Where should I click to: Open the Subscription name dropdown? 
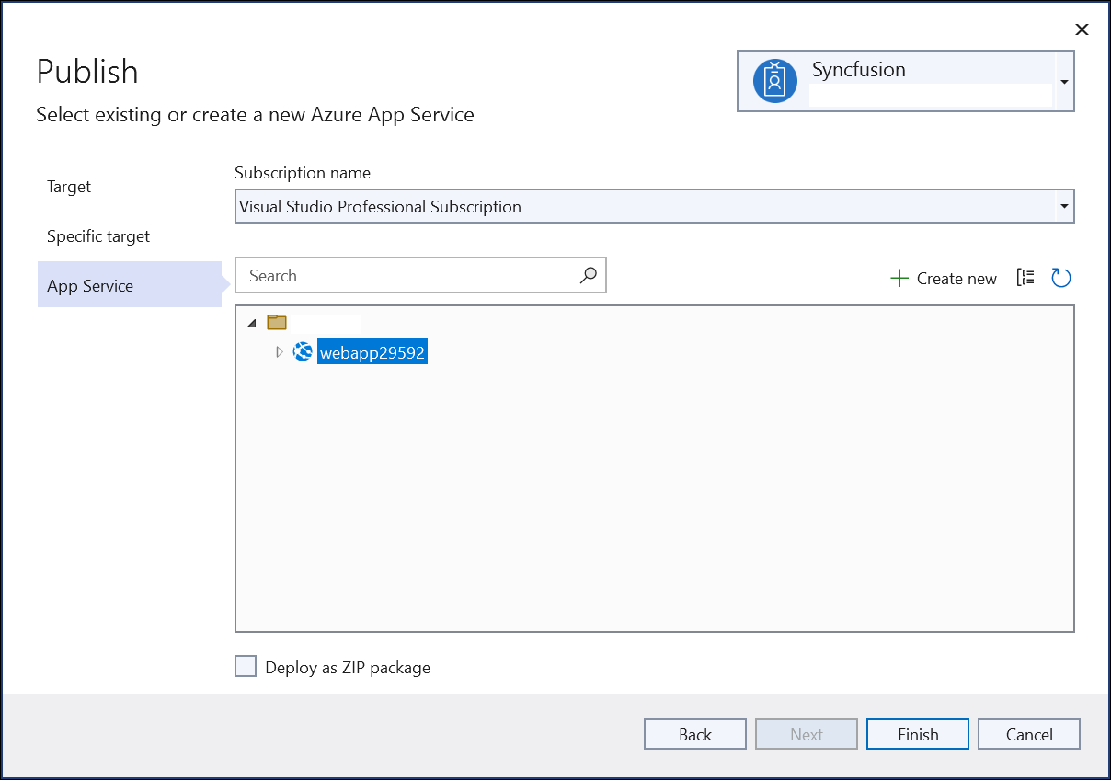point(1064,207)
